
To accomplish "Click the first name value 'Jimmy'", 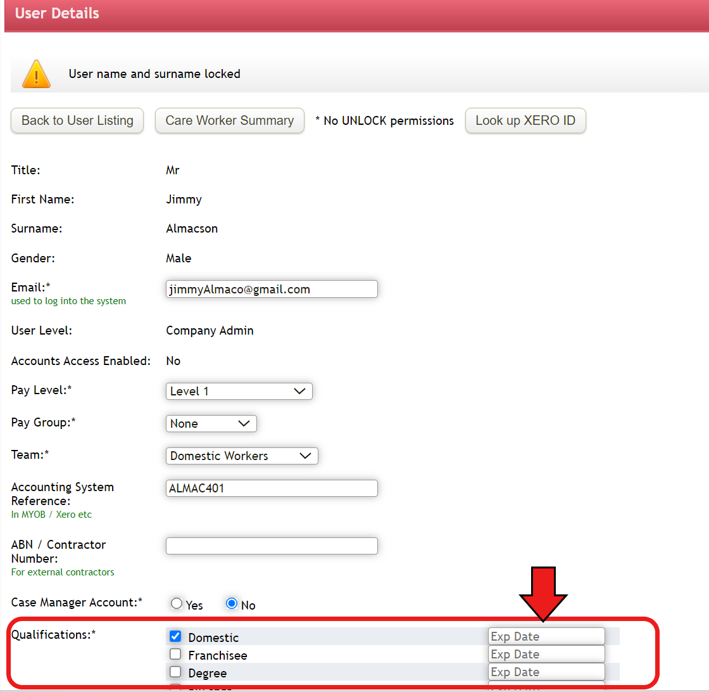I will pyautogui.click(x=184, y=200).
